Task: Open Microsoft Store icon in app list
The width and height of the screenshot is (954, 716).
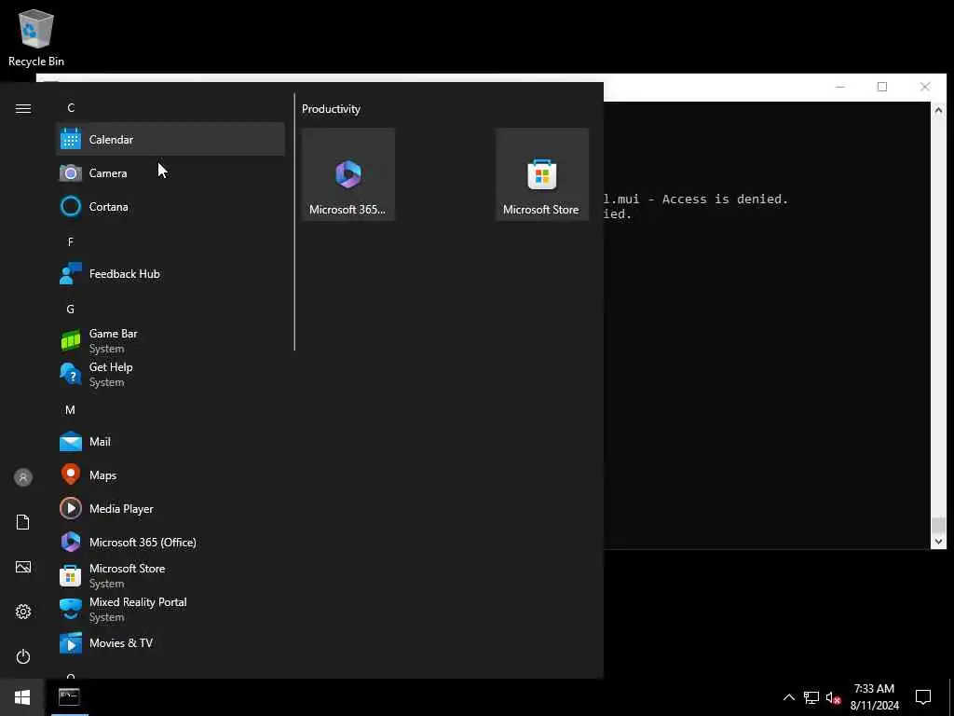Action: 71,575
